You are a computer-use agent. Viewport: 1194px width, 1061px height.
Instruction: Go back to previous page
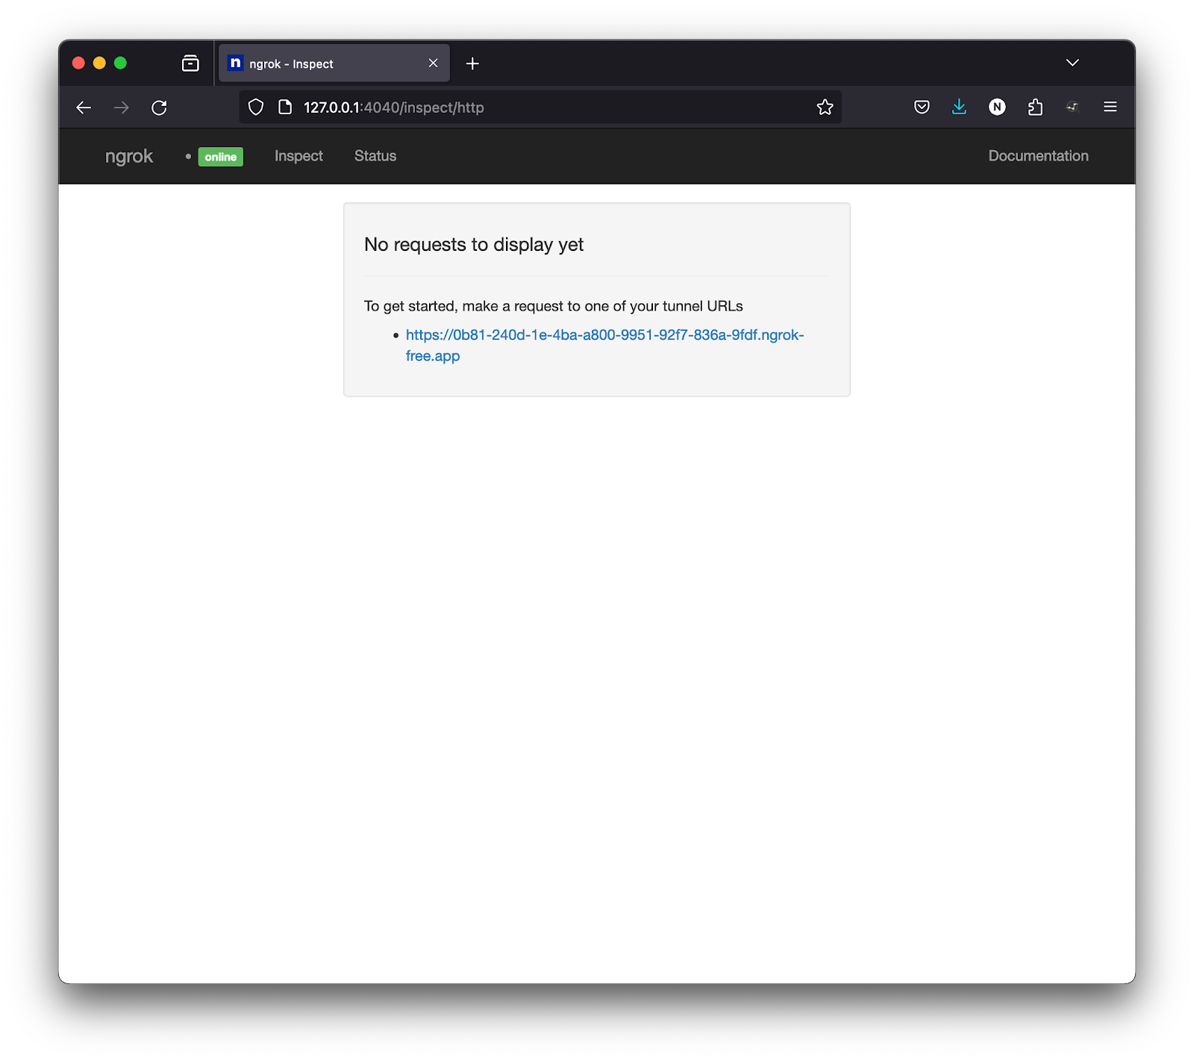84,108
